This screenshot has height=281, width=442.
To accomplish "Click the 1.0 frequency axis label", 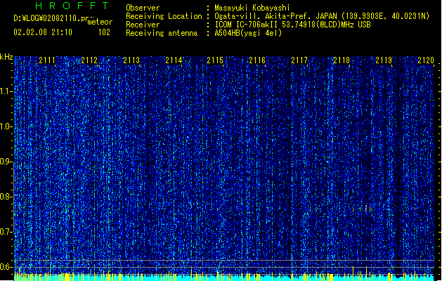I will [6, 126].
